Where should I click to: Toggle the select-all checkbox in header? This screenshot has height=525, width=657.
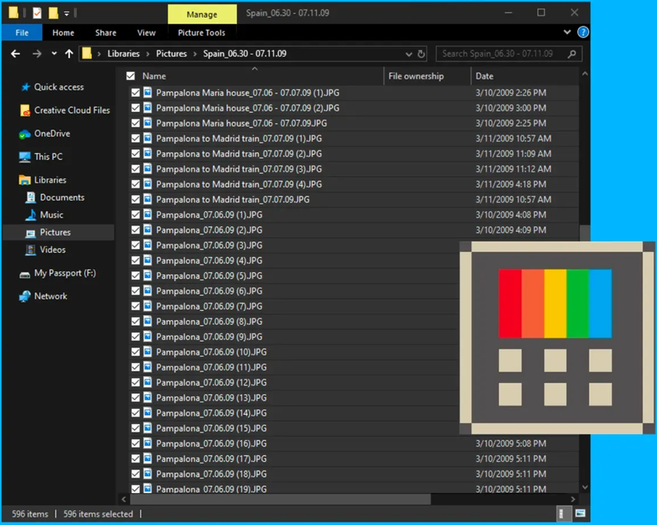131,77
